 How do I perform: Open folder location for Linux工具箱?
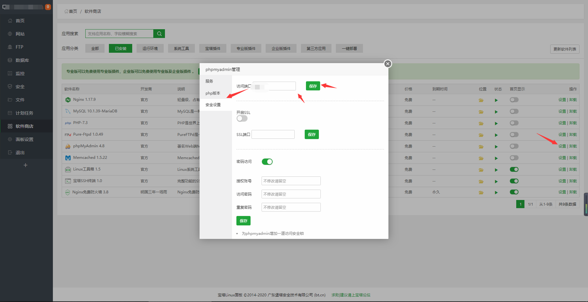tap(481, 170)
